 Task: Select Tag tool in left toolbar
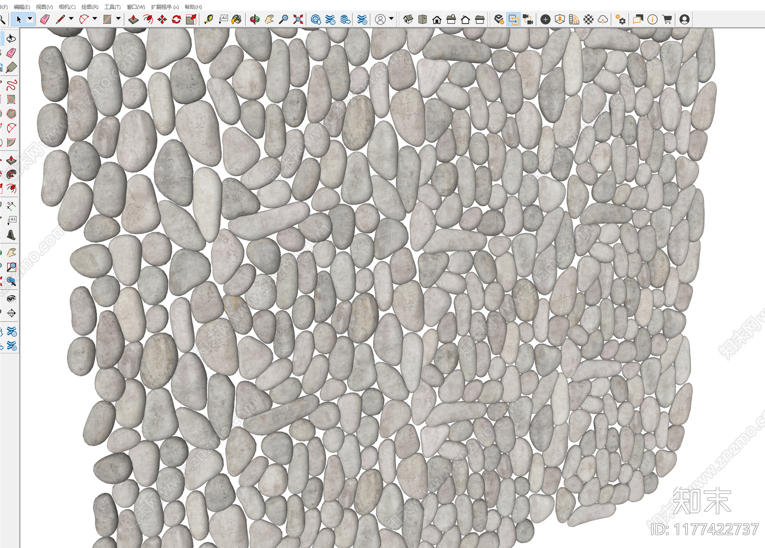point(11,67)
